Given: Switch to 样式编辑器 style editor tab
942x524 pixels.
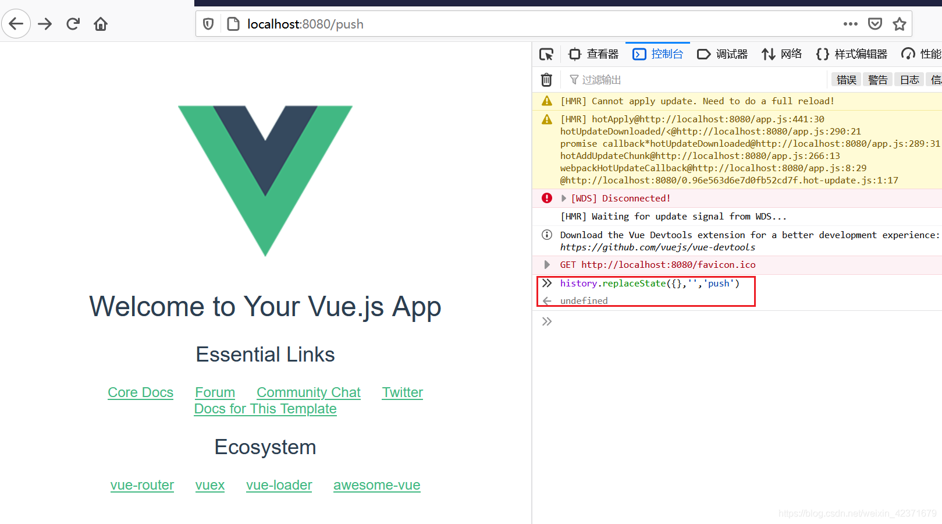Looking at the screenshot, I should point(852,54).
